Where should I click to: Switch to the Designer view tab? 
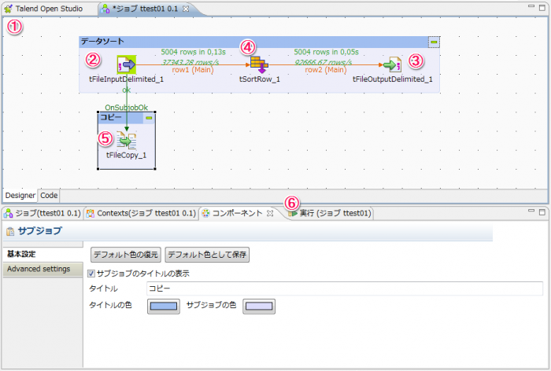pyautogui.click(x=20, y=196)
